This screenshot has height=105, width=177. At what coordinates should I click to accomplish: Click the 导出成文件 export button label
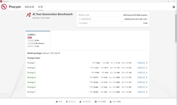[x=86, y=102]
